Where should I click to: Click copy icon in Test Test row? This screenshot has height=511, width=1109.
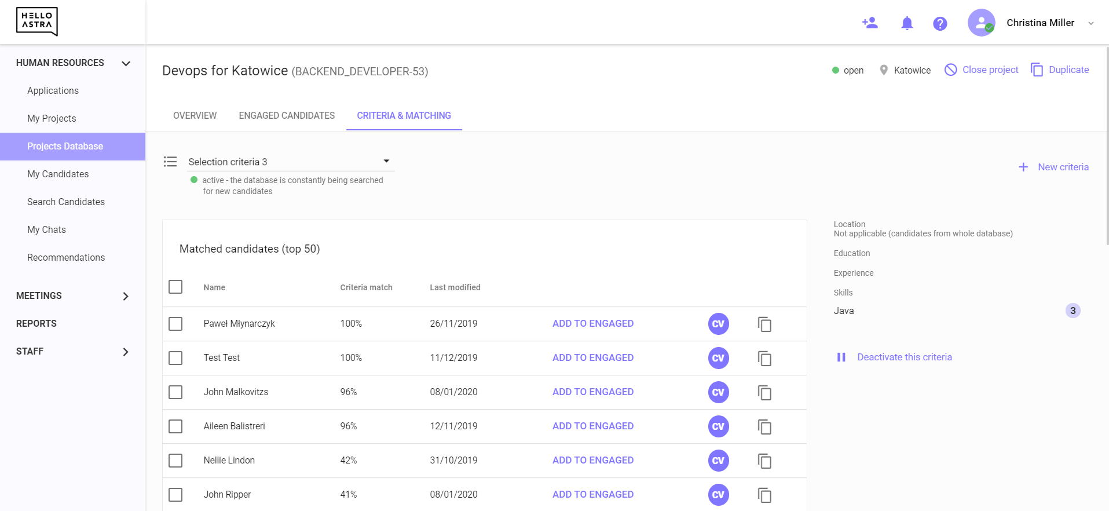click(764, 358)
